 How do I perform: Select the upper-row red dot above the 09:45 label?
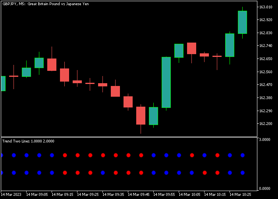[x=128, y=155]
